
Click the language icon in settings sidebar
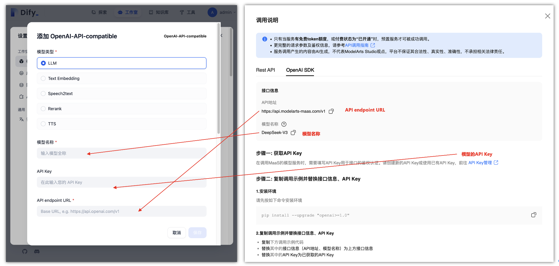click(21, 119)
